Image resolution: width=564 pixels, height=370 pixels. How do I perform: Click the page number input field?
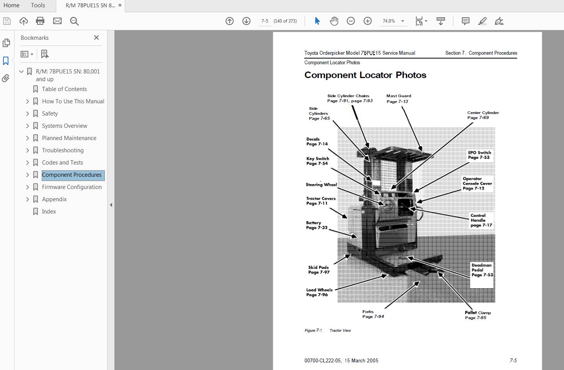[x=265, y=21]
